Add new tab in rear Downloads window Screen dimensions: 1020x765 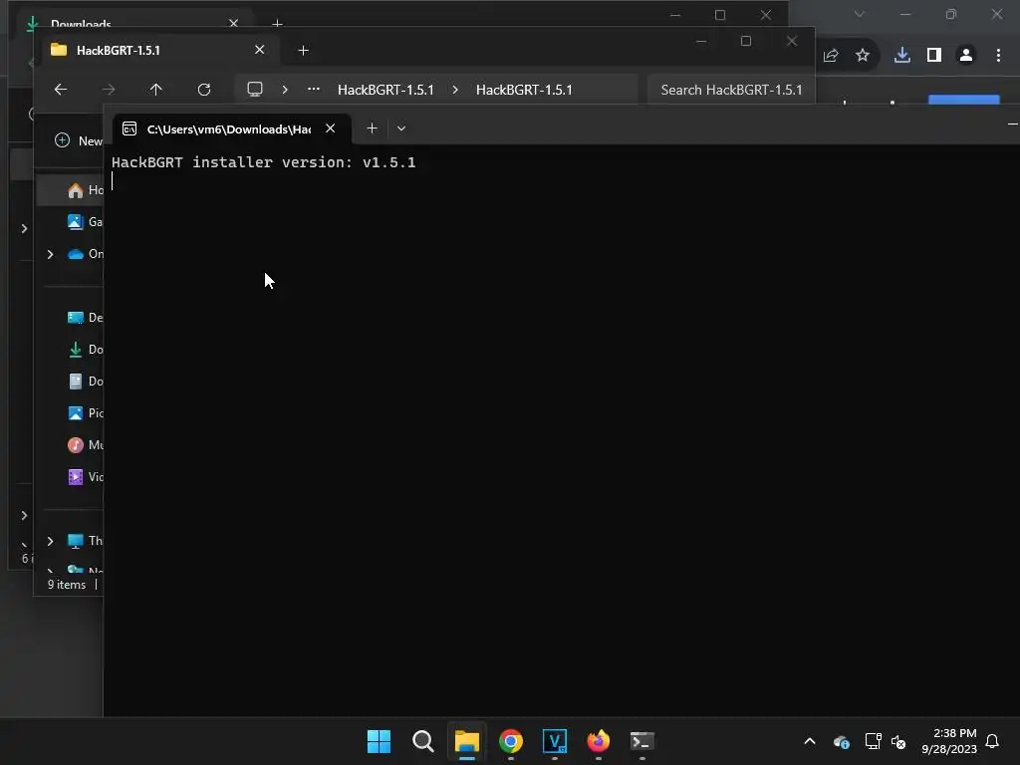point(277,24)
